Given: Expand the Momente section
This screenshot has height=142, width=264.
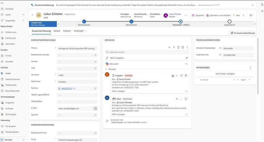Looking at the screenshot, I should click(x=186, y=64).
